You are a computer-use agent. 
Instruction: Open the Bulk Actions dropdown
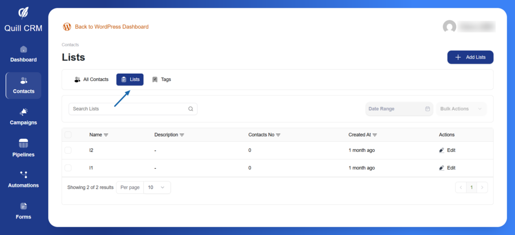[461, 109]
